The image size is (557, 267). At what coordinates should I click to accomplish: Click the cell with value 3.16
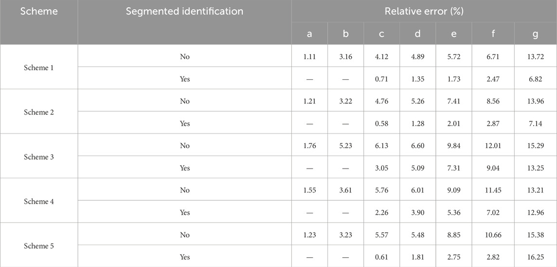coord(345,57)
